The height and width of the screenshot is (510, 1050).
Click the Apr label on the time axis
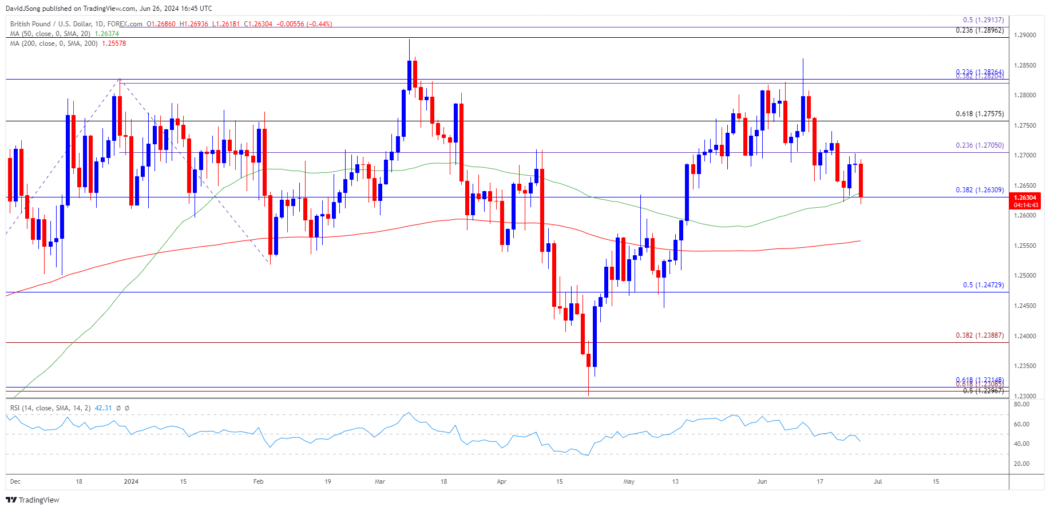tap(502, 482)
